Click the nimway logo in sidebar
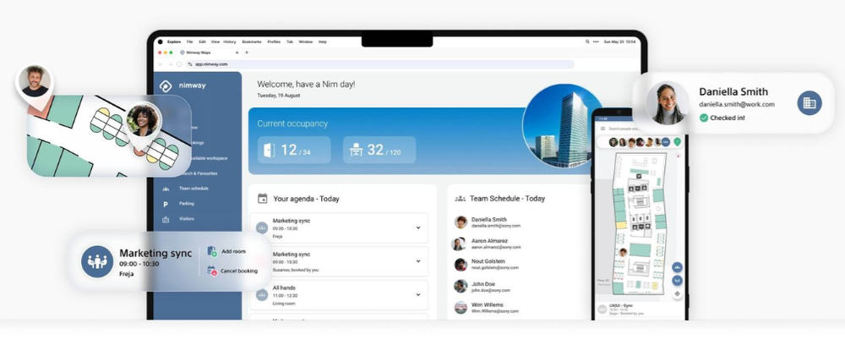Viewport: 845px width, 351px height. [x=183, y=85]
